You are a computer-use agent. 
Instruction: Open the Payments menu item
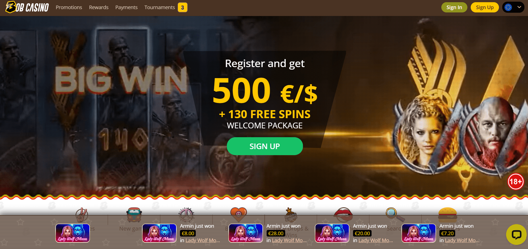[127, 7]
